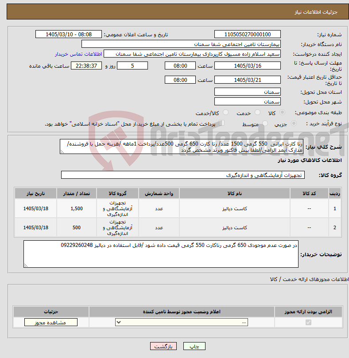Click کاست دیالیز in row 1
The image size is (349, 358).
(x=235, y=208)
